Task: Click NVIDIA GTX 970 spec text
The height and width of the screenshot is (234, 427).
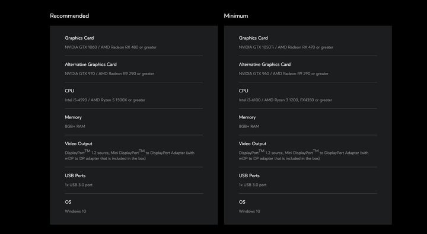Action: point(110,73)
